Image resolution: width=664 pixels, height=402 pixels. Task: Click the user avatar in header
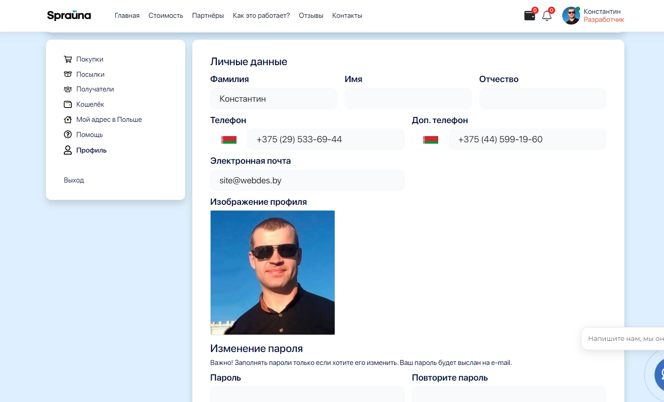[571, 16]
